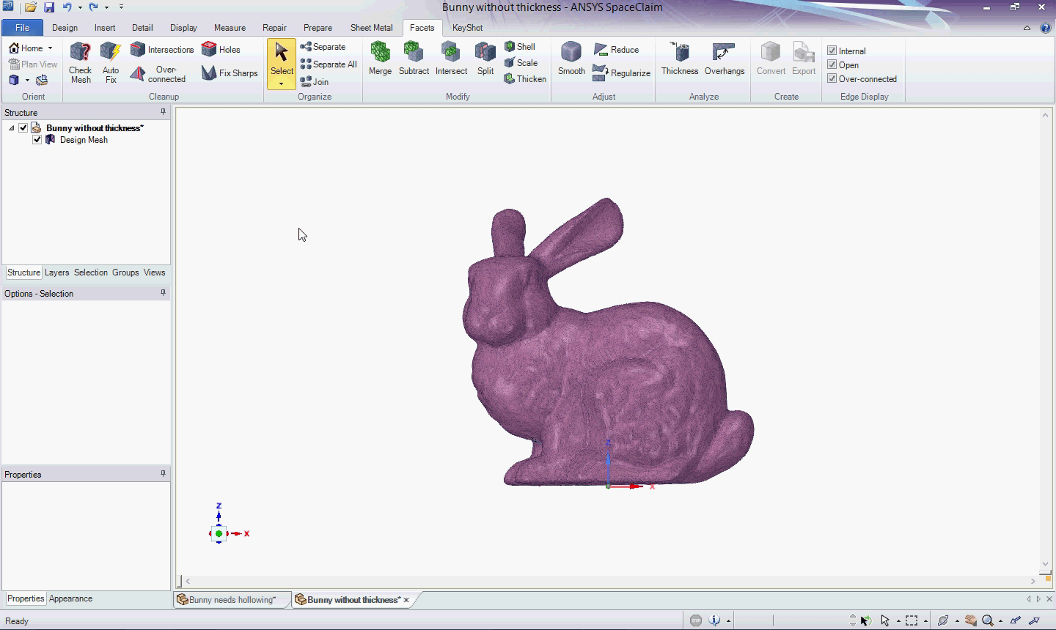The width and height of the screenshot is (1056, 630).
Task: Click the Zoom magnifier in status bar
Action: [x=988, y=620]
